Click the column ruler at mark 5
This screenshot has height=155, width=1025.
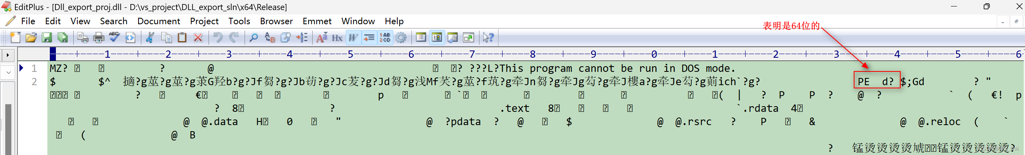(350, 54)
